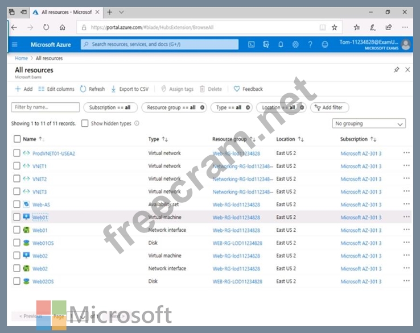Sort by Type column
The image size is (420, 333).
[x=158, y=139]
